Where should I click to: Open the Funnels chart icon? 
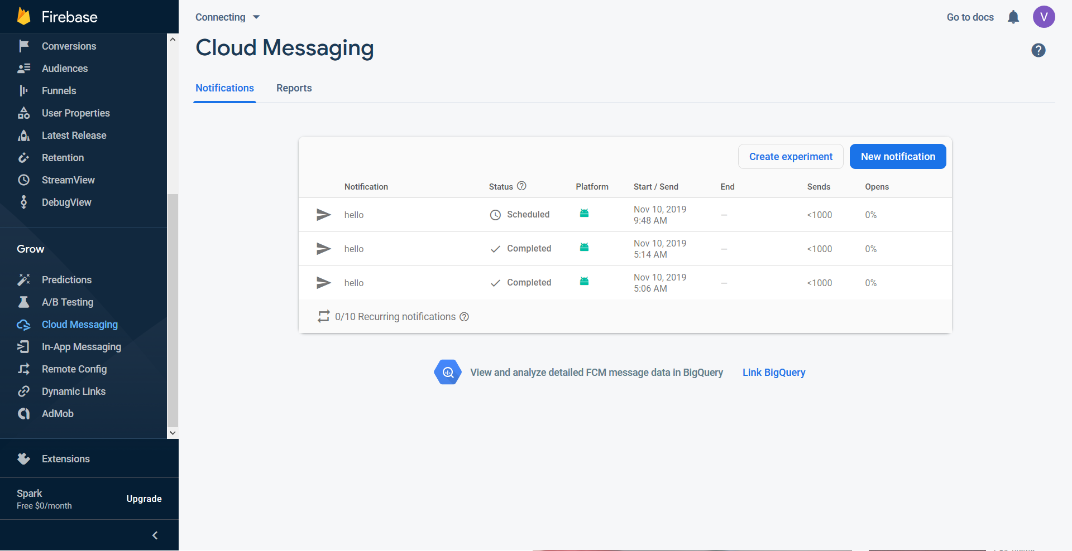click(x=23, y=90)
